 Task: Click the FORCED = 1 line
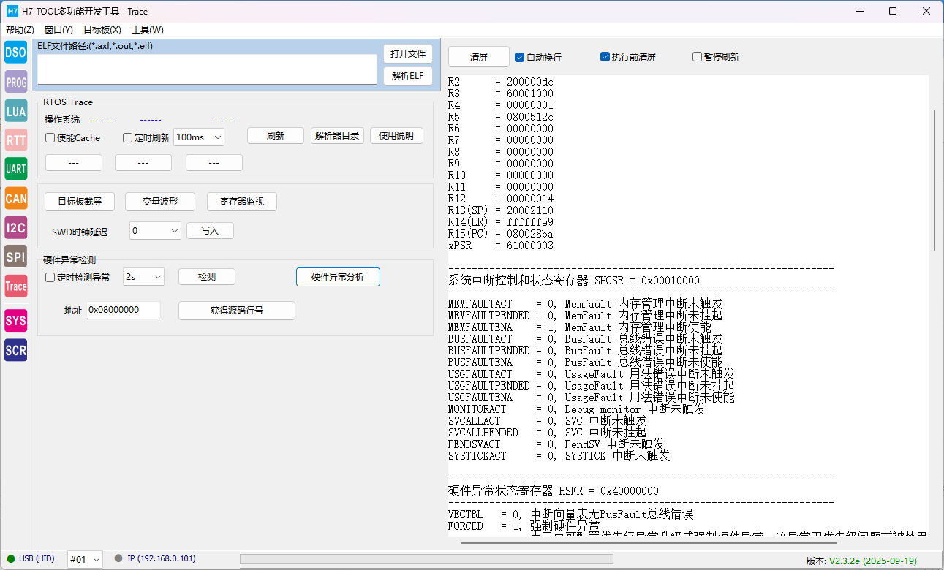[x=524, y=526]
